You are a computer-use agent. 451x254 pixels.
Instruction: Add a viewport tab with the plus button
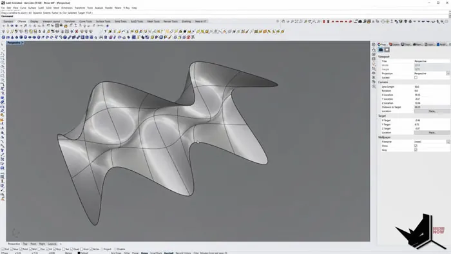61,244
